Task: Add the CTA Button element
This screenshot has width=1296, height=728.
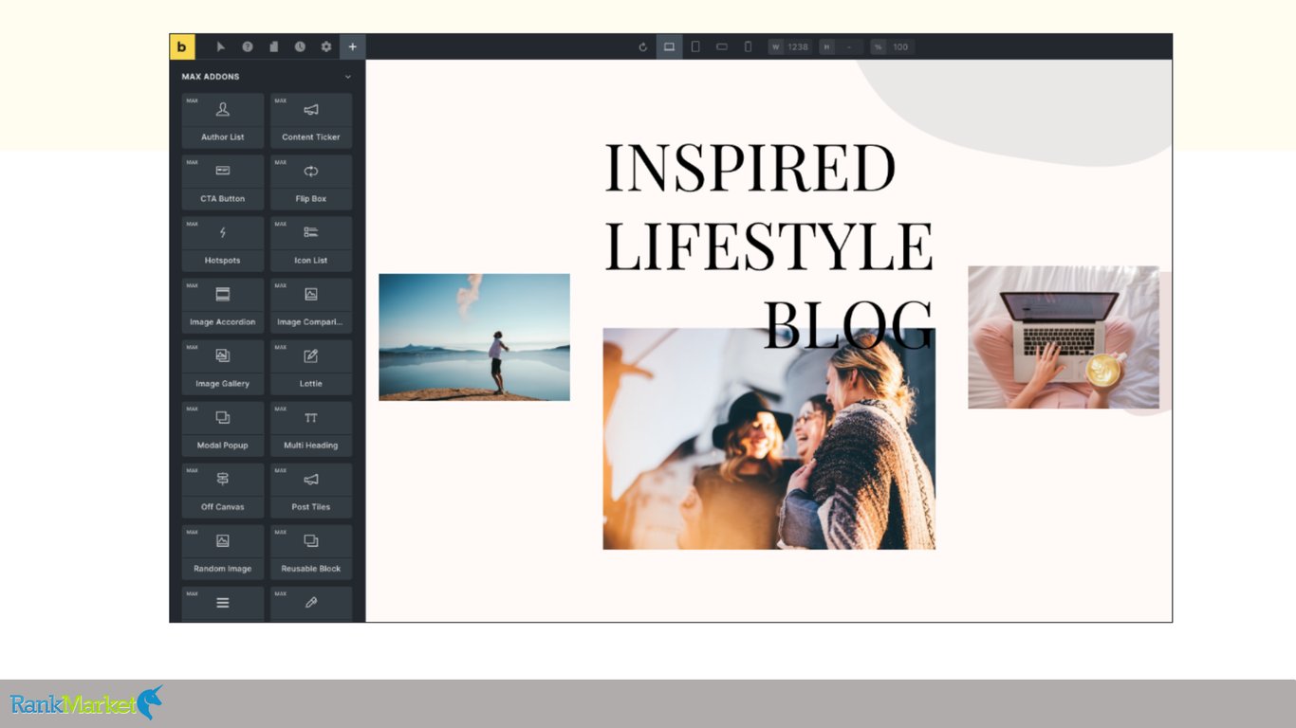Action: pos(223,182)
